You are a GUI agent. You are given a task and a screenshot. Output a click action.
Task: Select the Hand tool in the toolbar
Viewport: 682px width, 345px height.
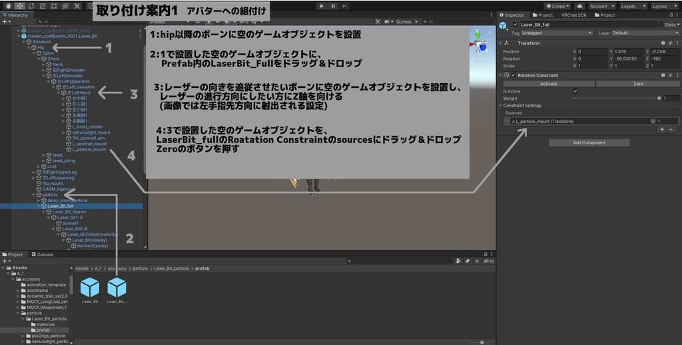7,6
